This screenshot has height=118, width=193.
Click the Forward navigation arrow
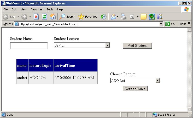tap(24, 17)
